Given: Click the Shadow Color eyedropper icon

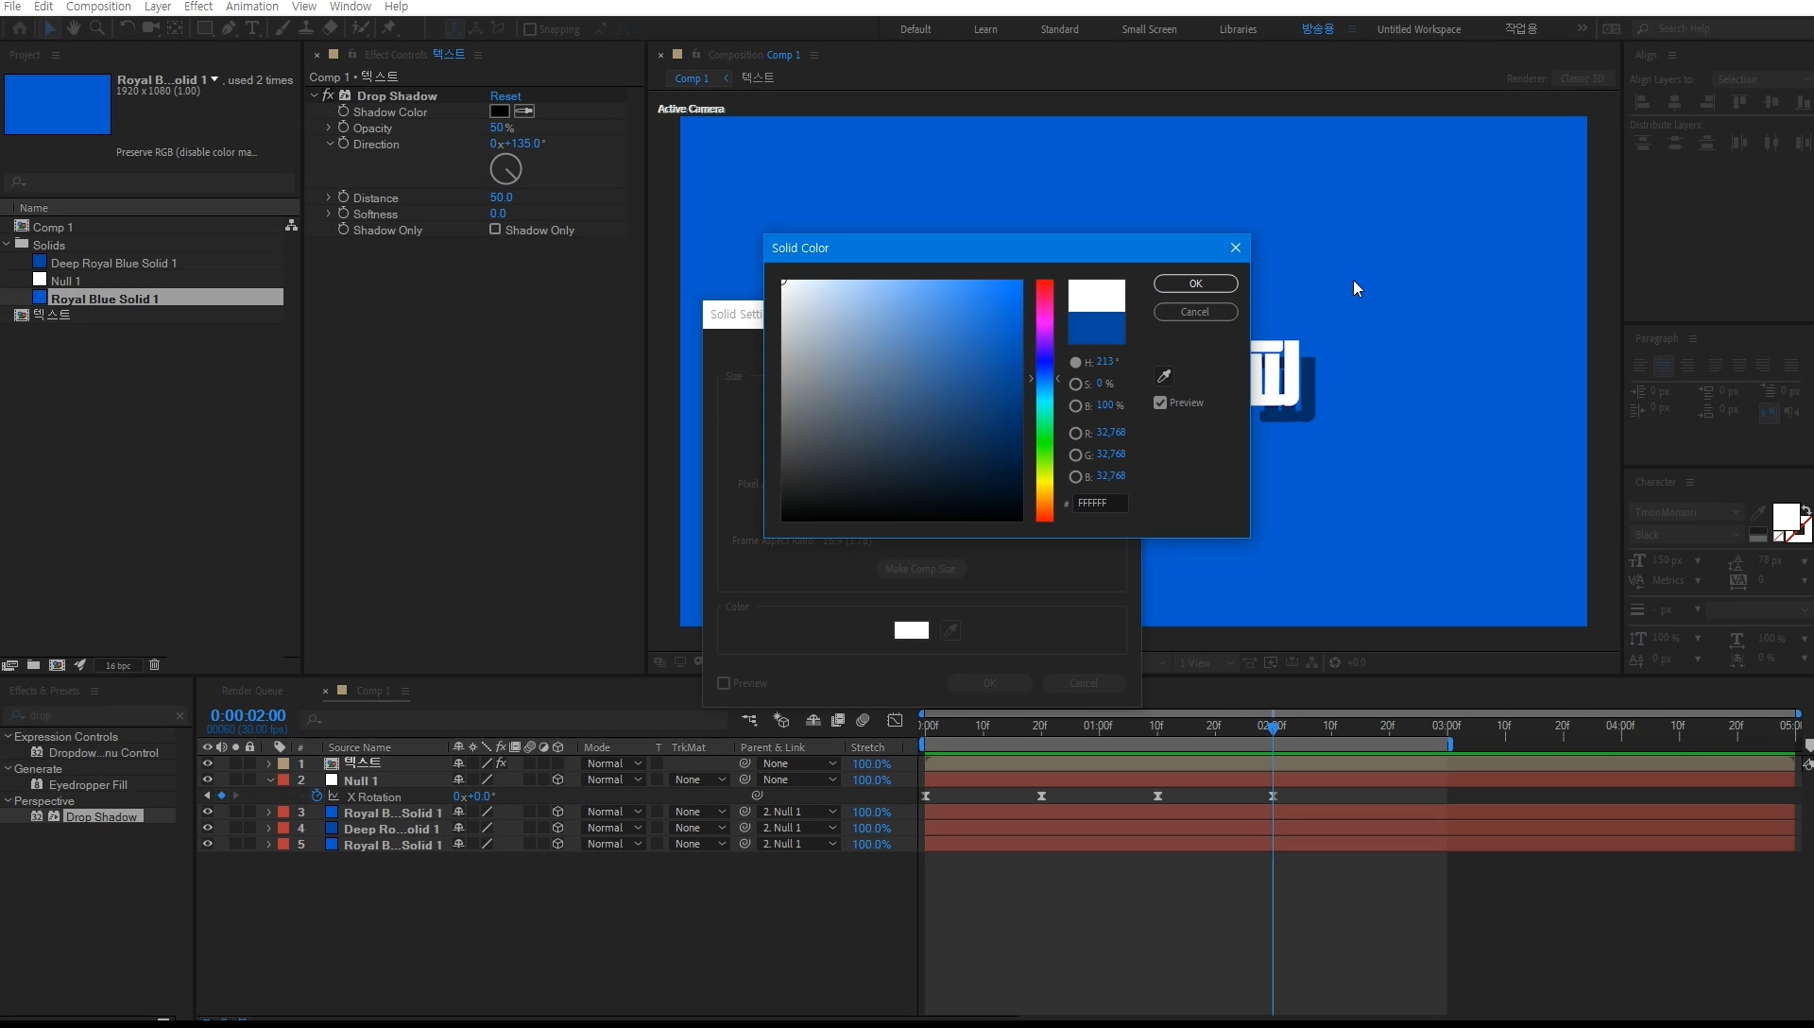Looking at the screenshot, I should coord(524,111).
